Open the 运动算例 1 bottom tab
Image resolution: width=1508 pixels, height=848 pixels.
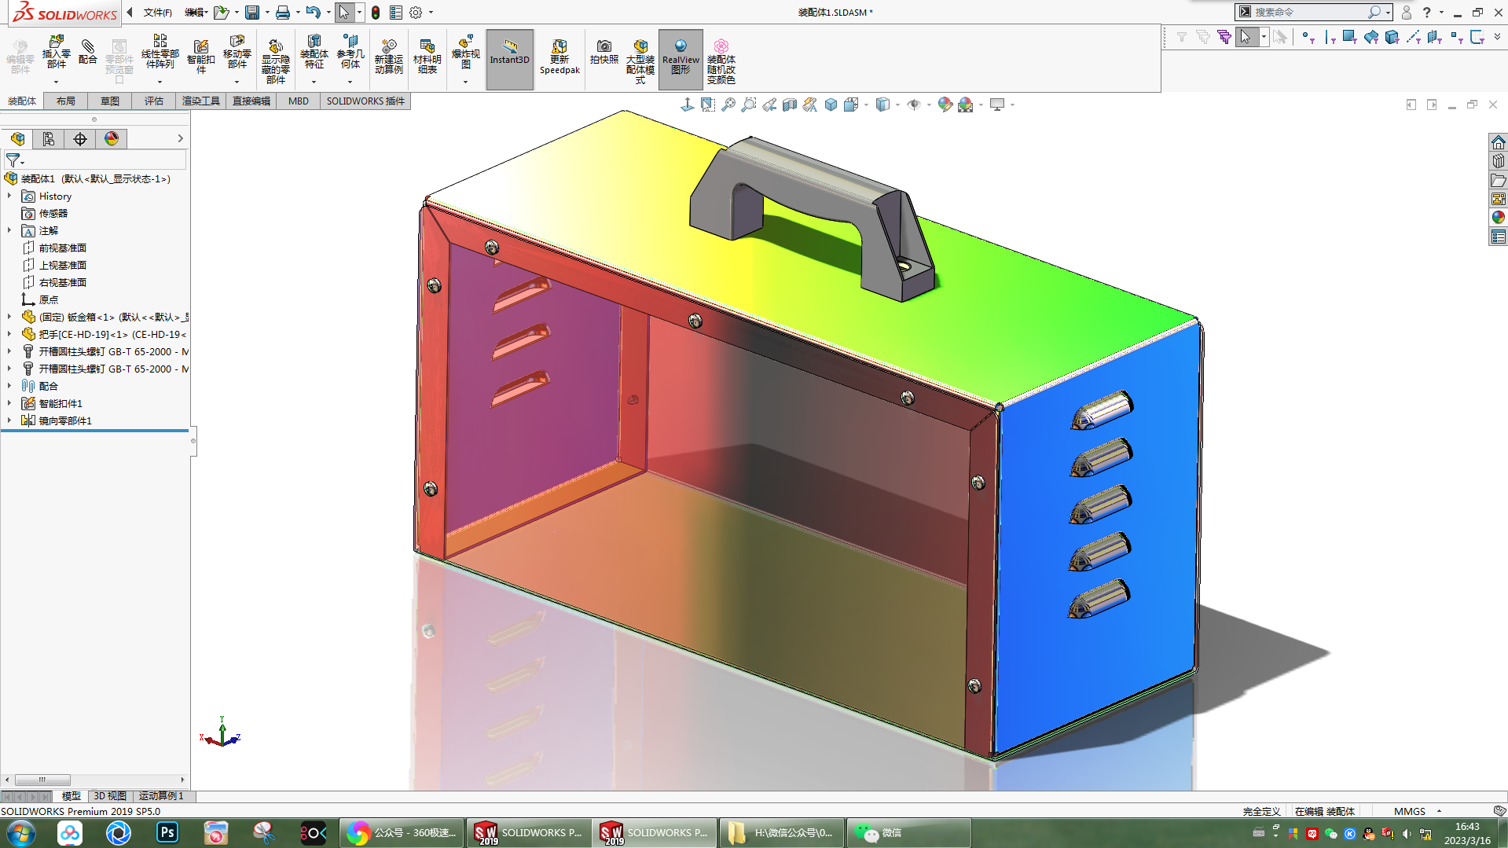click(x=161, y=796)
